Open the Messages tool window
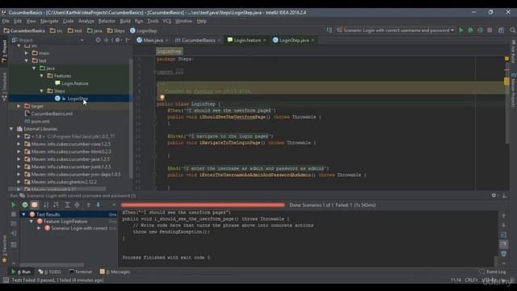 tap(115, 272)
